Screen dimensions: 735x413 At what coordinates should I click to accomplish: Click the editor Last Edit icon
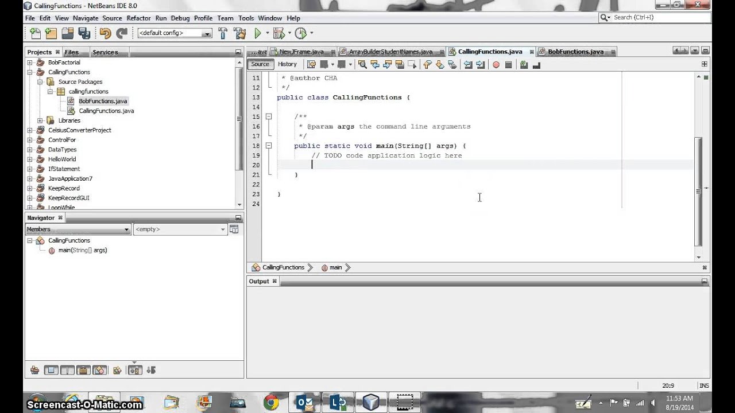[312, 65]
